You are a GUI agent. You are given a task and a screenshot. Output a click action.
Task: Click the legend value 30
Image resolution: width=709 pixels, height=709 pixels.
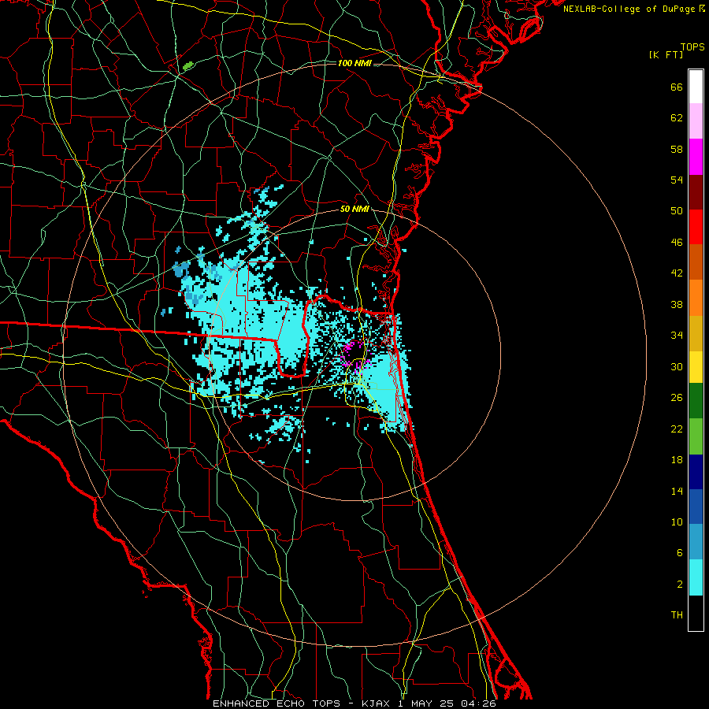click(x=677, y=366)
